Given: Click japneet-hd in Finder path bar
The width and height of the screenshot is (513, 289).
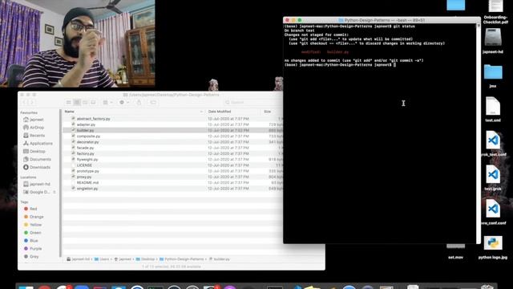Looking at the screenshot, I should click(x=79, y=259).
